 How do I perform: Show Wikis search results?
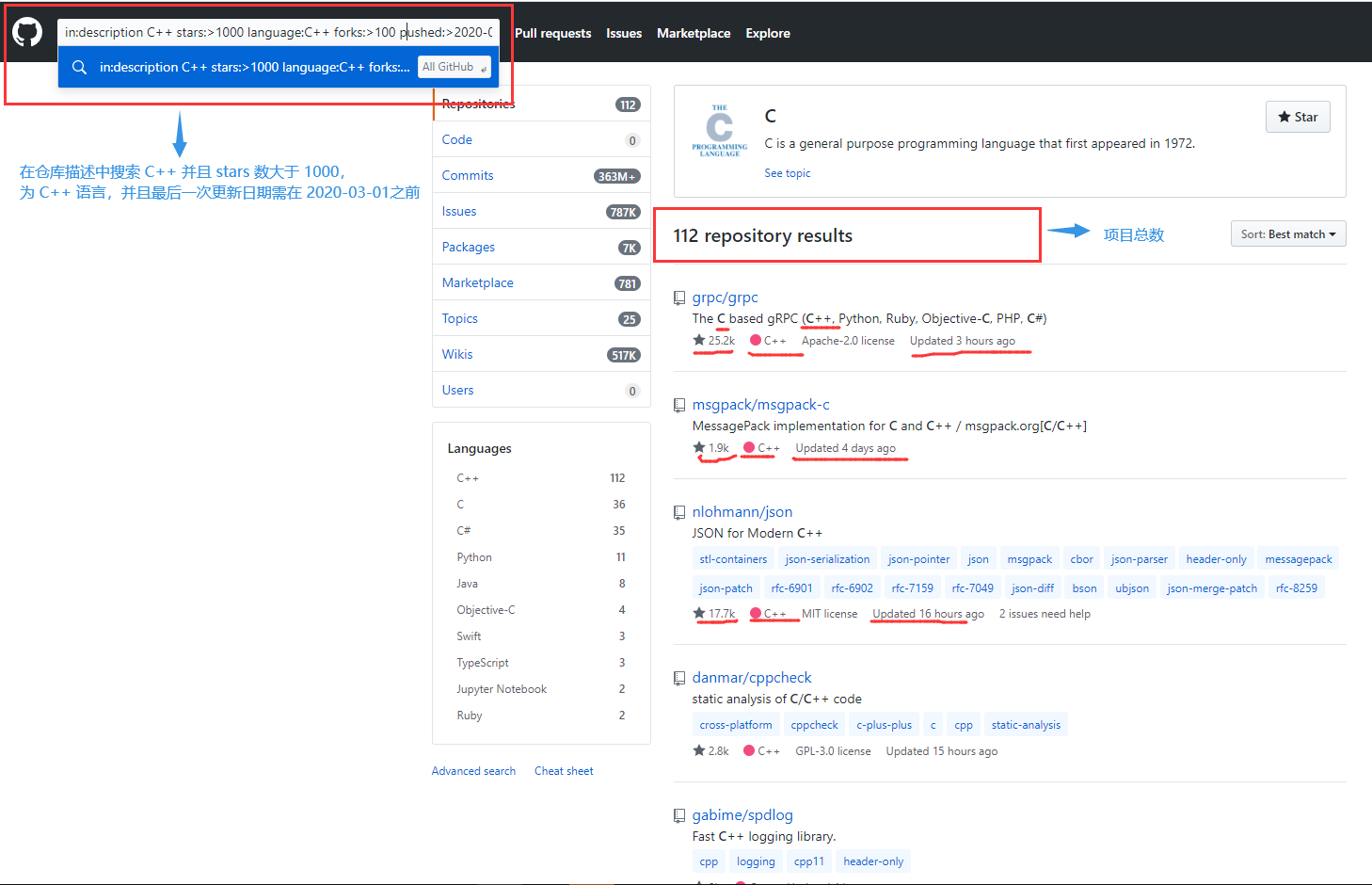541,354
